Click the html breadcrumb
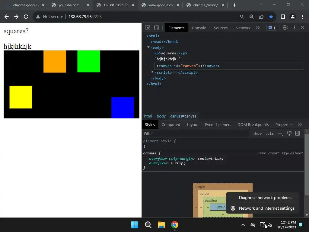This screenshot has width=309, height=232. [x=148, y=116]
